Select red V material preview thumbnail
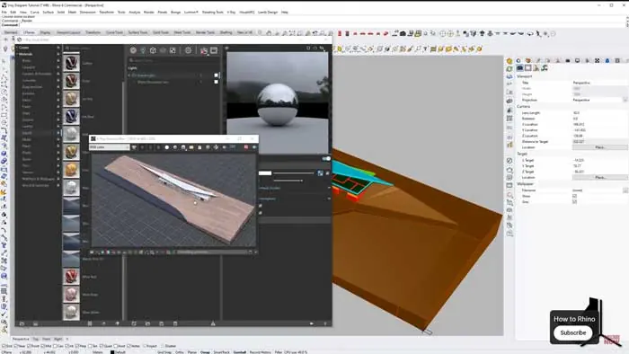The width and height of the screenshot is (629, 354). pos(71,277)
